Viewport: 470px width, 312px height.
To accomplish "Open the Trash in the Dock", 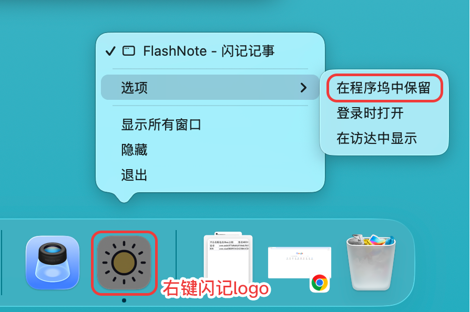I will pos(371,262).
